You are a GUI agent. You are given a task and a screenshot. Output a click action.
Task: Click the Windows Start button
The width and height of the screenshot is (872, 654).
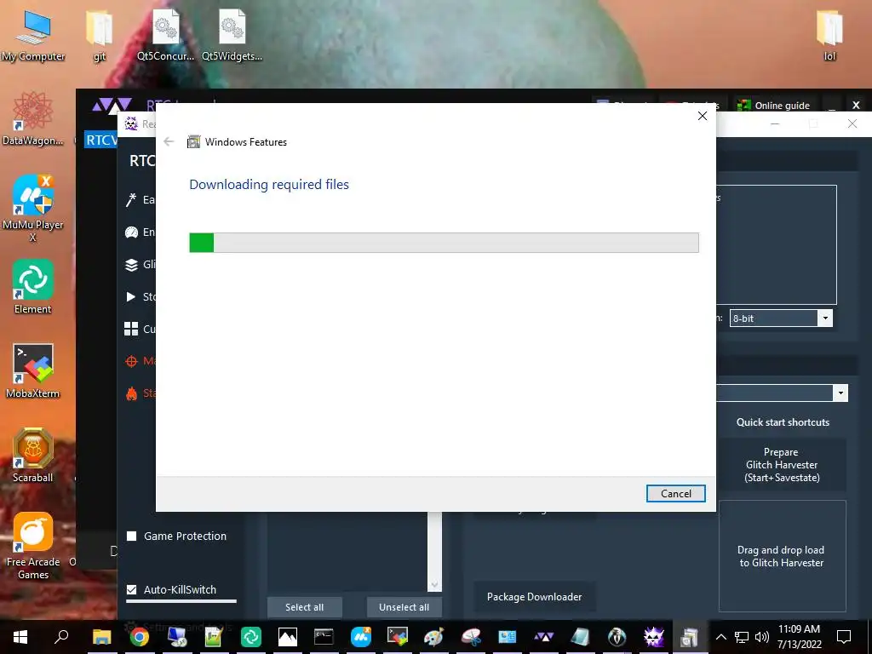(x=20, y=637)
